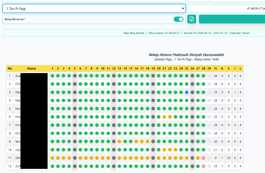Click the "Rekap Absensi Madrasah Diniyah Darussaadah" title
This screenshot has height=173, width=265.
(x=186, y=55)
